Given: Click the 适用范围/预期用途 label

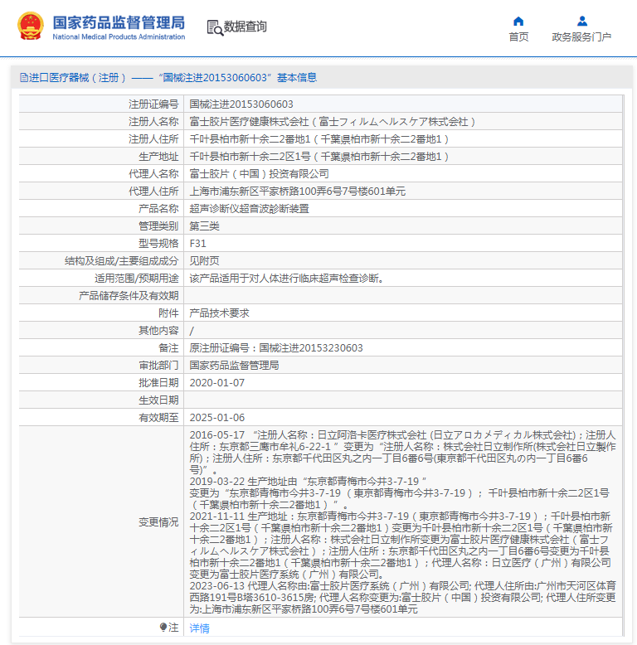Looking at the screenshot, I should [x=137, y=278].
